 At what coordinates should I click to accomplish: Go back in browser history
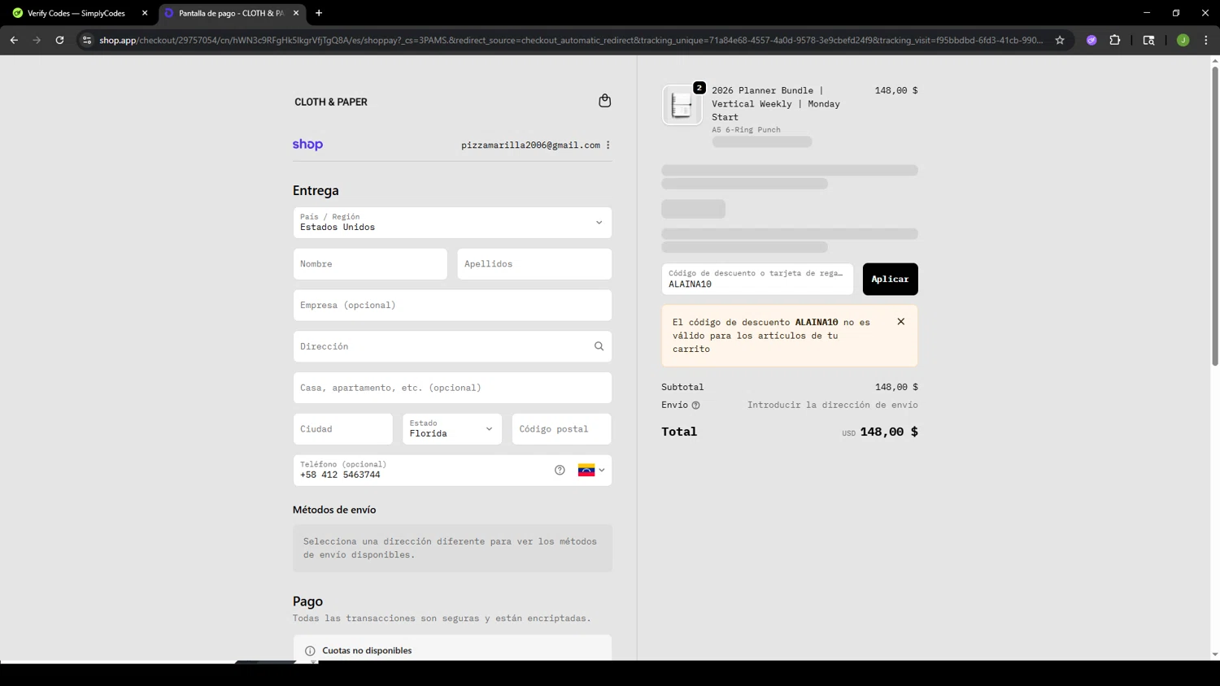pos(14,40)
